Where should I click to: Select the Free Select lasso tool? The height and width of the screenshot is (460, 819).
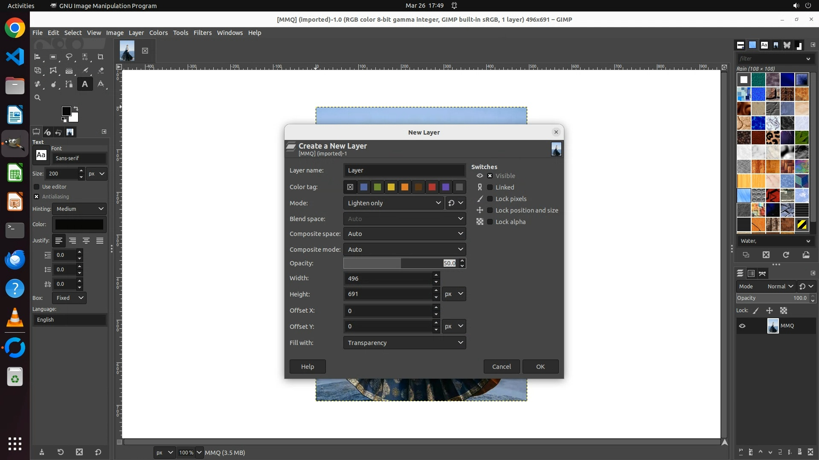[x=69, y=57]
